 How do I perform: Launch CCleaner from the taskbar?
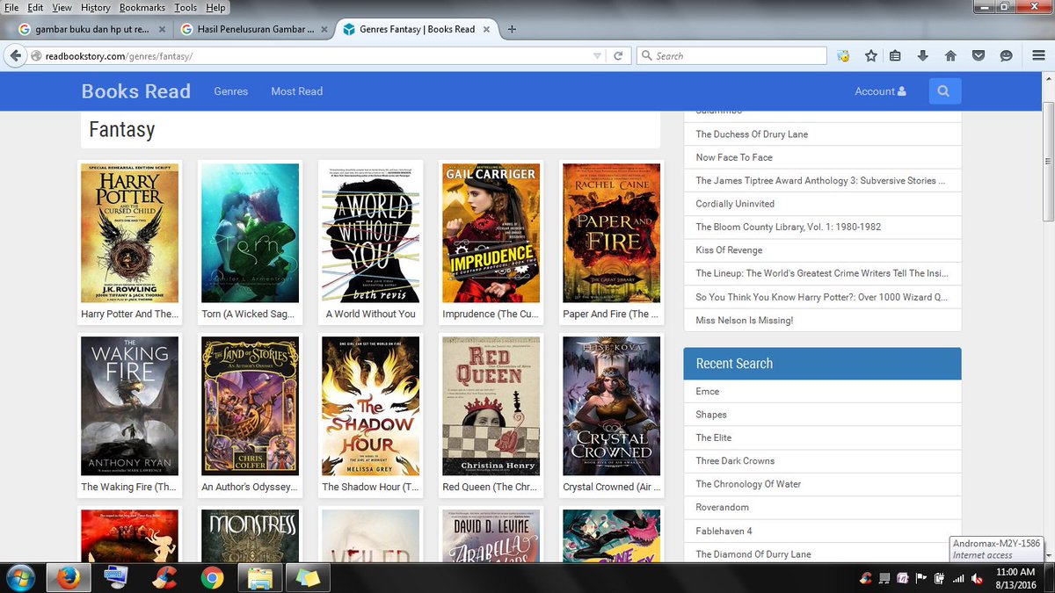point(164,578)
